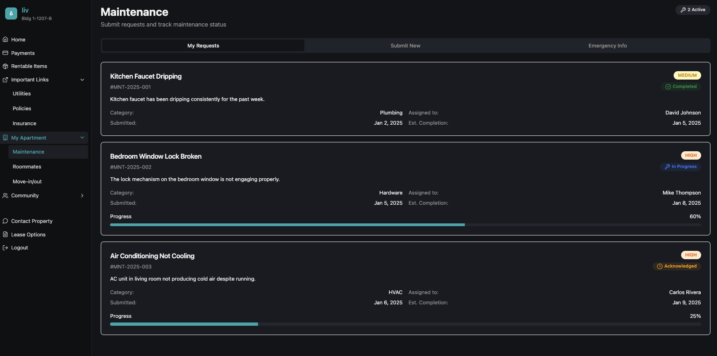
Task: Collapse the My Apartment chevron
Action: 83,138
